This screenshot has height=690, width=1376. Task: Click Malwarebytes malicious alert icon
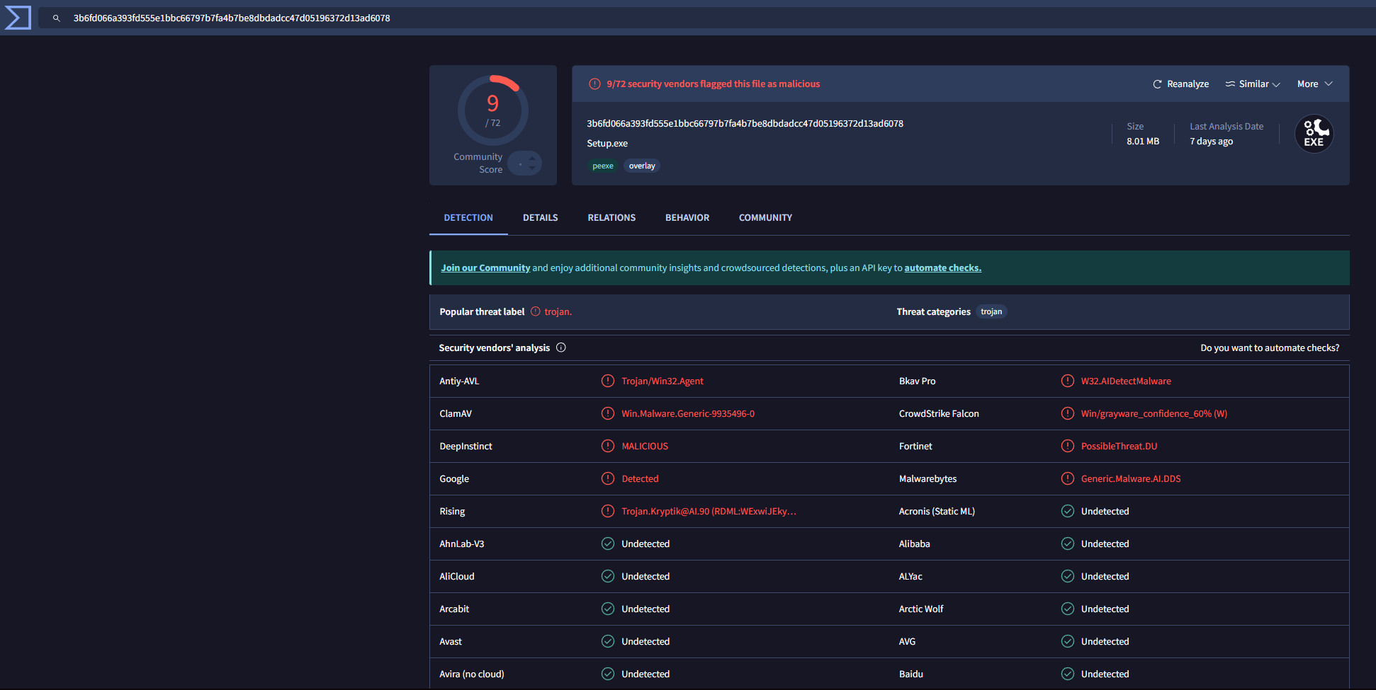[x=1068, y=478]
